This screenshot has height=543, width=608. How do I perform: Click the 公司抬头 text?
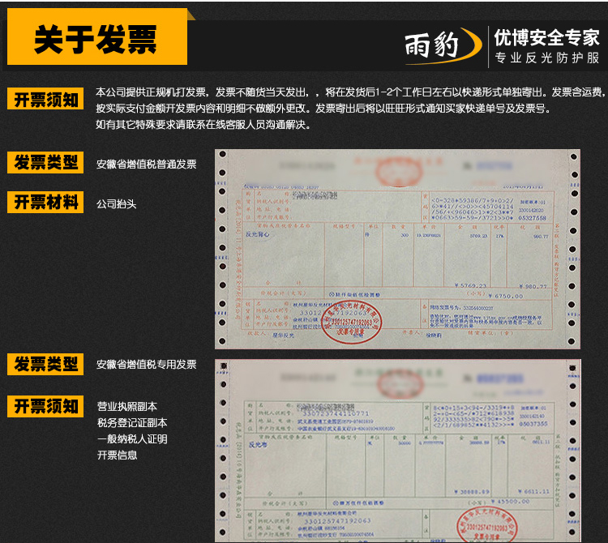(x=116, y=204)
